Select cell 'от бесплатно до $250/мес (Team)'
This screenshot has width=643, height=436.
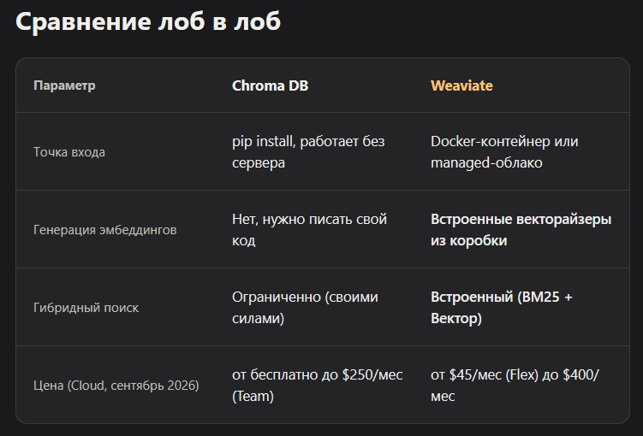tap(318, 386)
